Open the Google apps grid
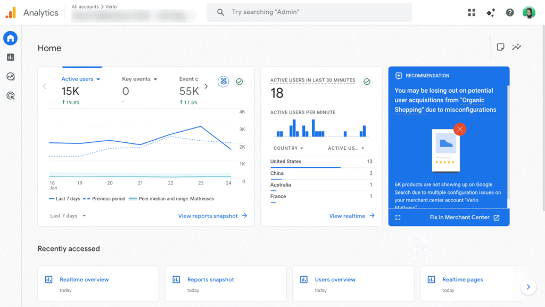Screen dimensions: 545x307 coord(472,12)
